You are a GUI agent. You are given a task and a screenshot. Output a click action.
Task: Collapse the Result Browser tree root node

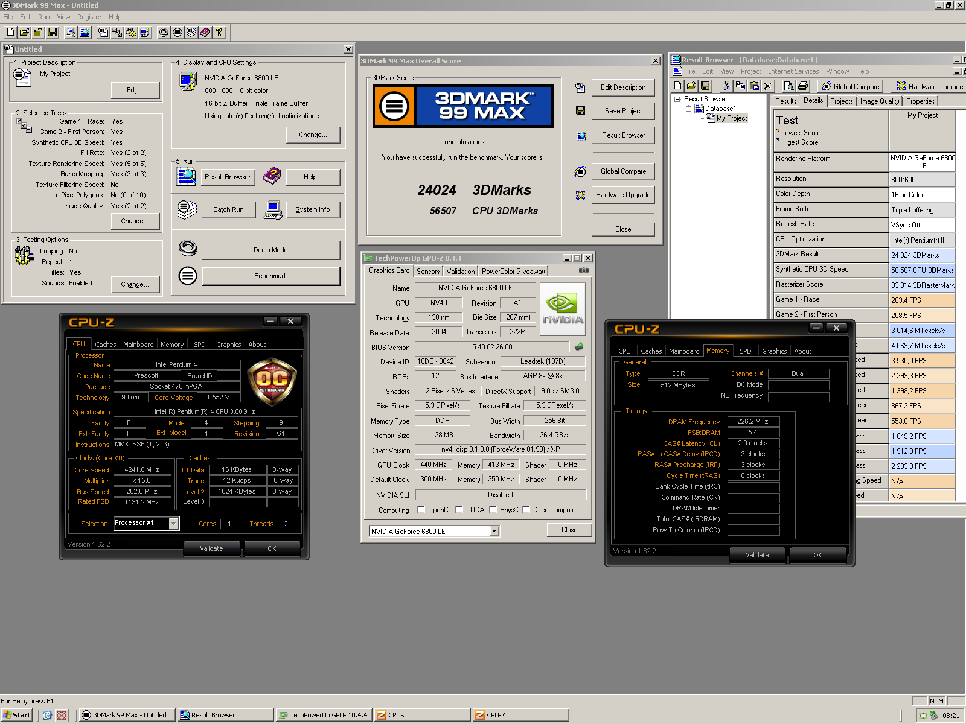tap(677, 99)
